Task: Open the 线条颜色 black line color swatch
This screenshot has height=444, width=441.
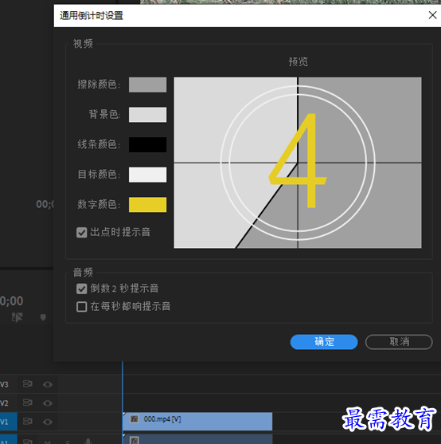Action: click(147, 145)
